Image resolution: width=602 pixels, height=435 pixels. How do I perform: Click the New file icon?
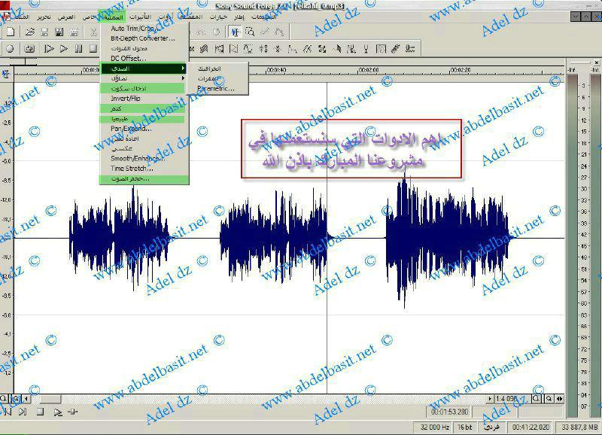tap(11, 32)
